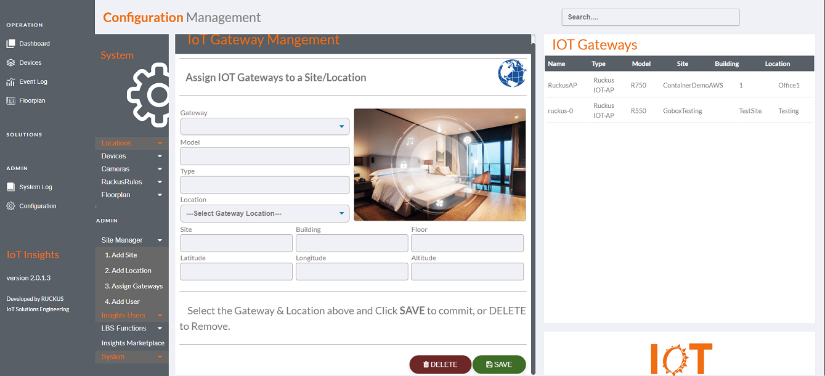
Task: Expand the LBS Functions menu
Action: (x=132, y=329)
